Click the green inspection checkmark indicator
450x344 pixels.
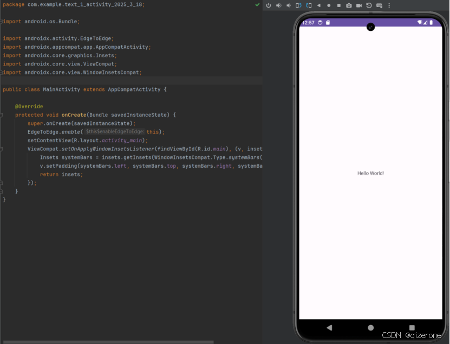(257, 4)
